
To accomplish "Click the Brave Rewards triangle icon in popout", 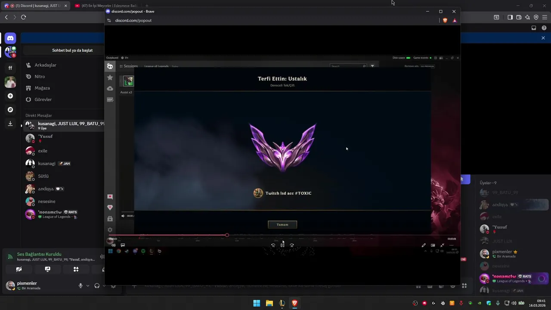I will [x=455, y=20].
